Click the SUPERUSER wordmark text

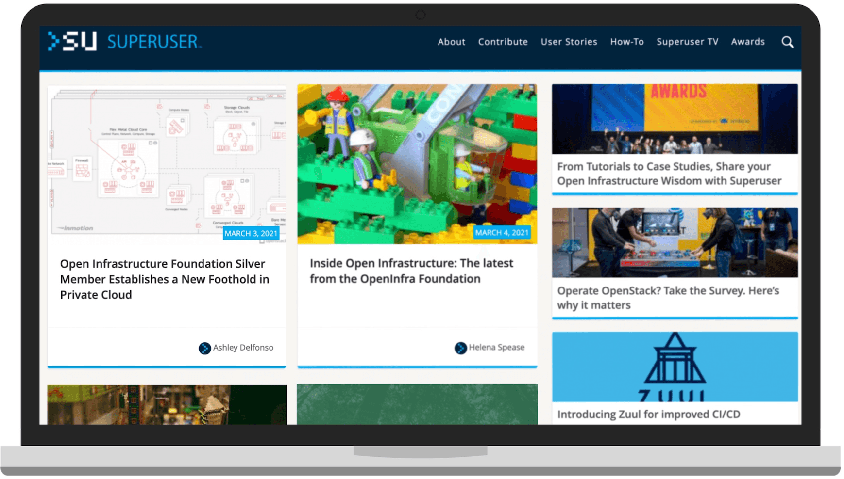click(153, 42)
